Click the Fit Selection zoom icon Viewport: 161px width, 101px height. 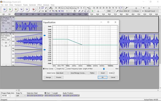85,11
